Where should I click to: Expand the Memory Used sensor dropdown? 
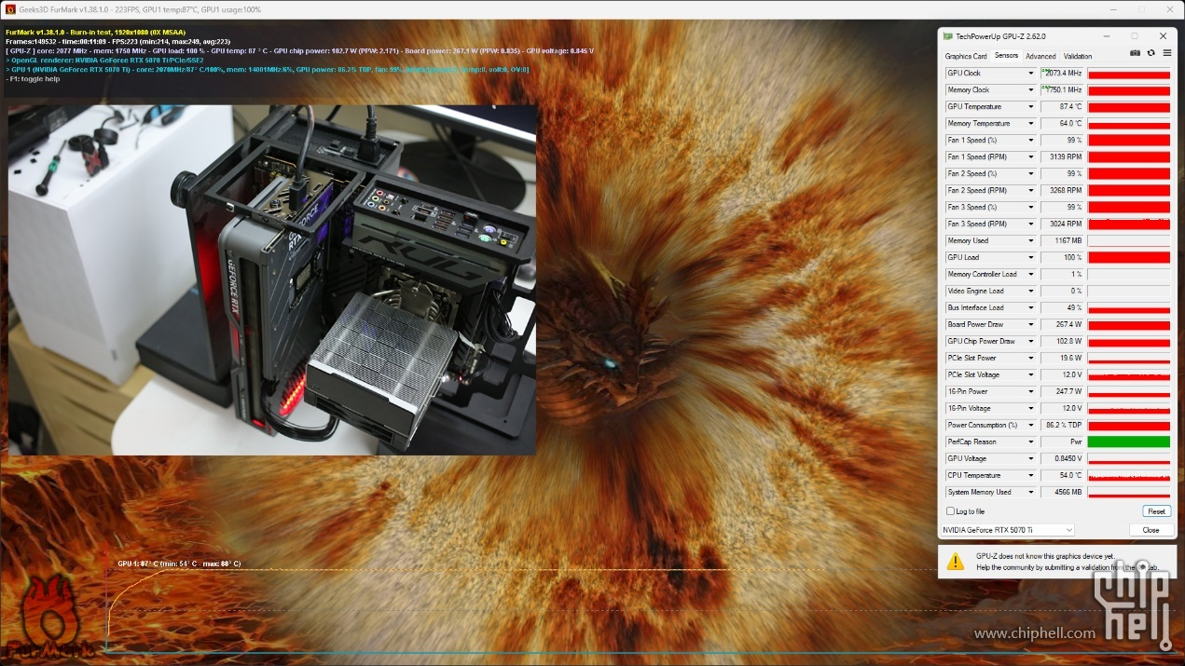(1030, 241)
